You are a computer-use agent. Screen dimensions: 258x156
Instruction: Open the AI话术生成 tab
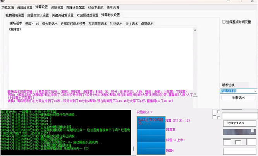tap(96, 8)
